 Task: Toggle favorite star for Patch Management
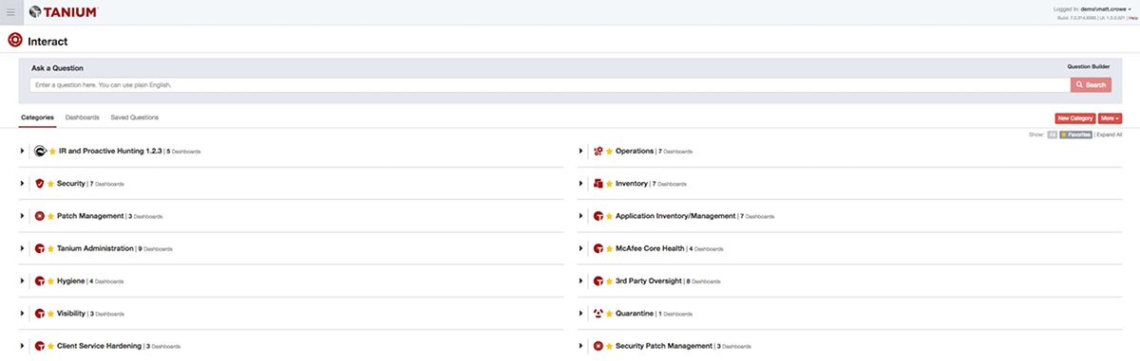51,216
